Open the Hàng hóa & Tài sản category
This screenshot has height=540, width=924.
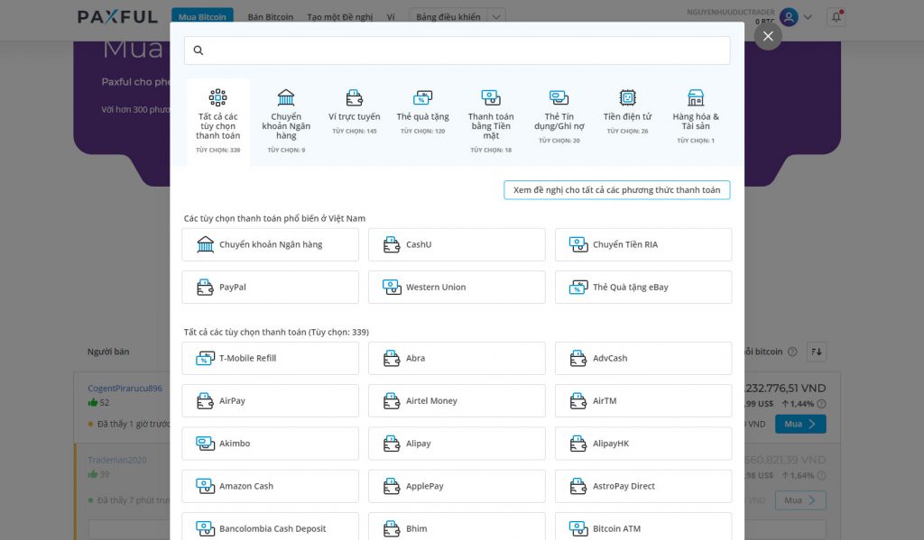[696, 116]
